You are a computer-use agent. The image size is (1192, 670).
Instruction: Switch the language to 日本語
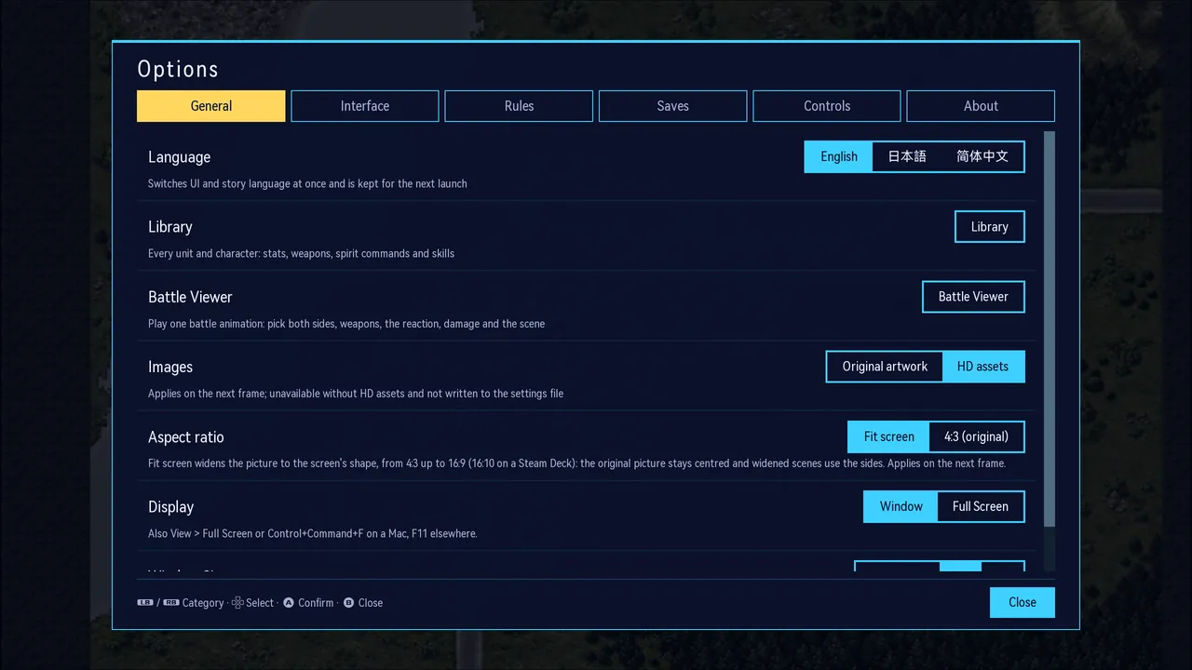pos(907,156)
